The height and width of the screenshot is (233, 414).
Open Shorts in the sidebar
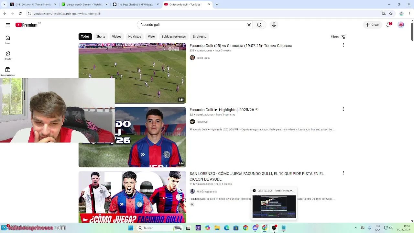coord(8,55)
